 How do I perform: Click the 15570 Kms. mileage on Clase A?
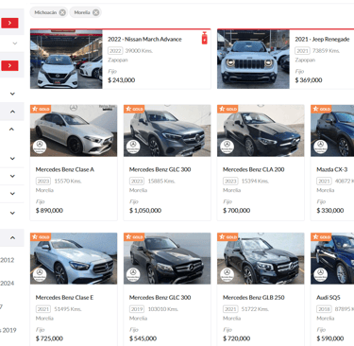68,182
